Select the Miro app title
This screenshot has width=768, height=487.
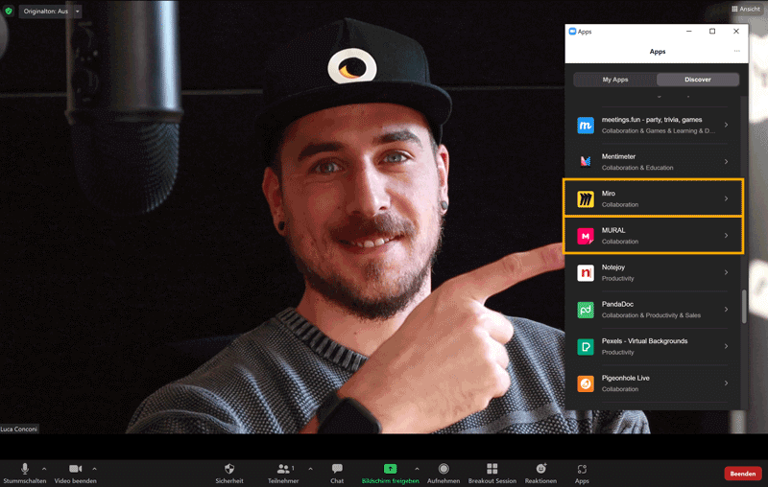[609, 194]
